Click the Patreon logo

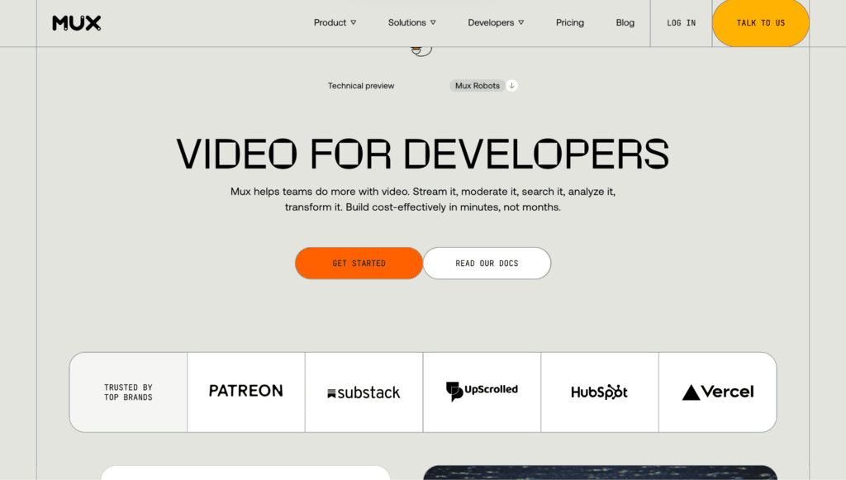point(246,391)
